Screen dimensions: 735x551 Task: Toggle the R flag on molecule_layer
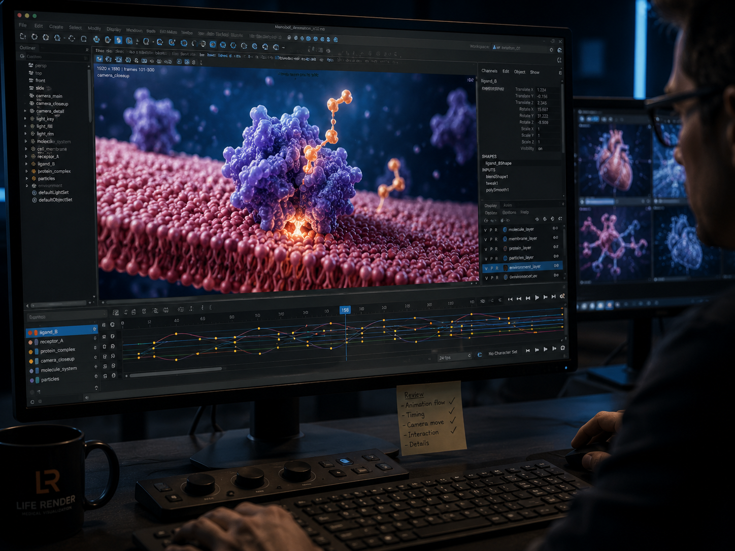(x=496, y=230)
